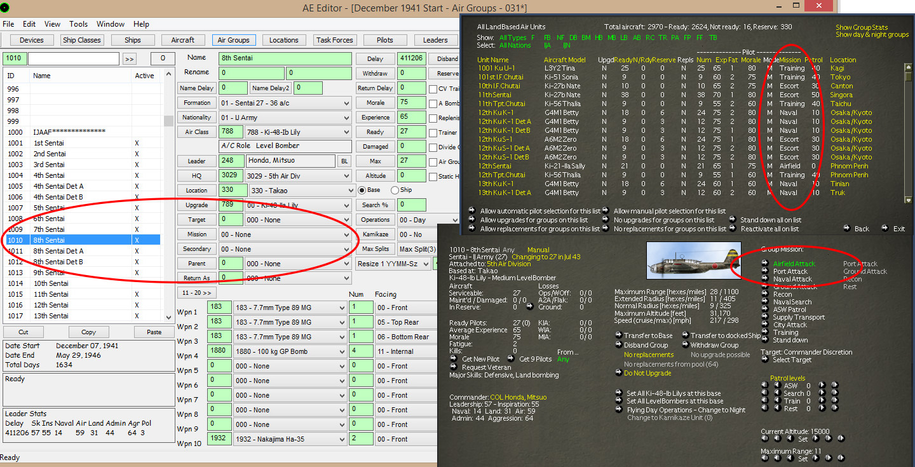Click arrow icon beside Disband Group
The width and height of the screenshot is (915, 467).
(618, 345)
